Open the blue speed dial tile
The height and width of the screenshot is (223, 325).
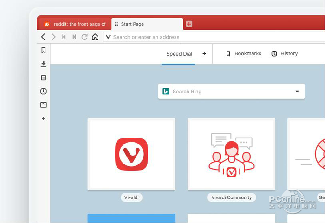(x=131, y=218)
